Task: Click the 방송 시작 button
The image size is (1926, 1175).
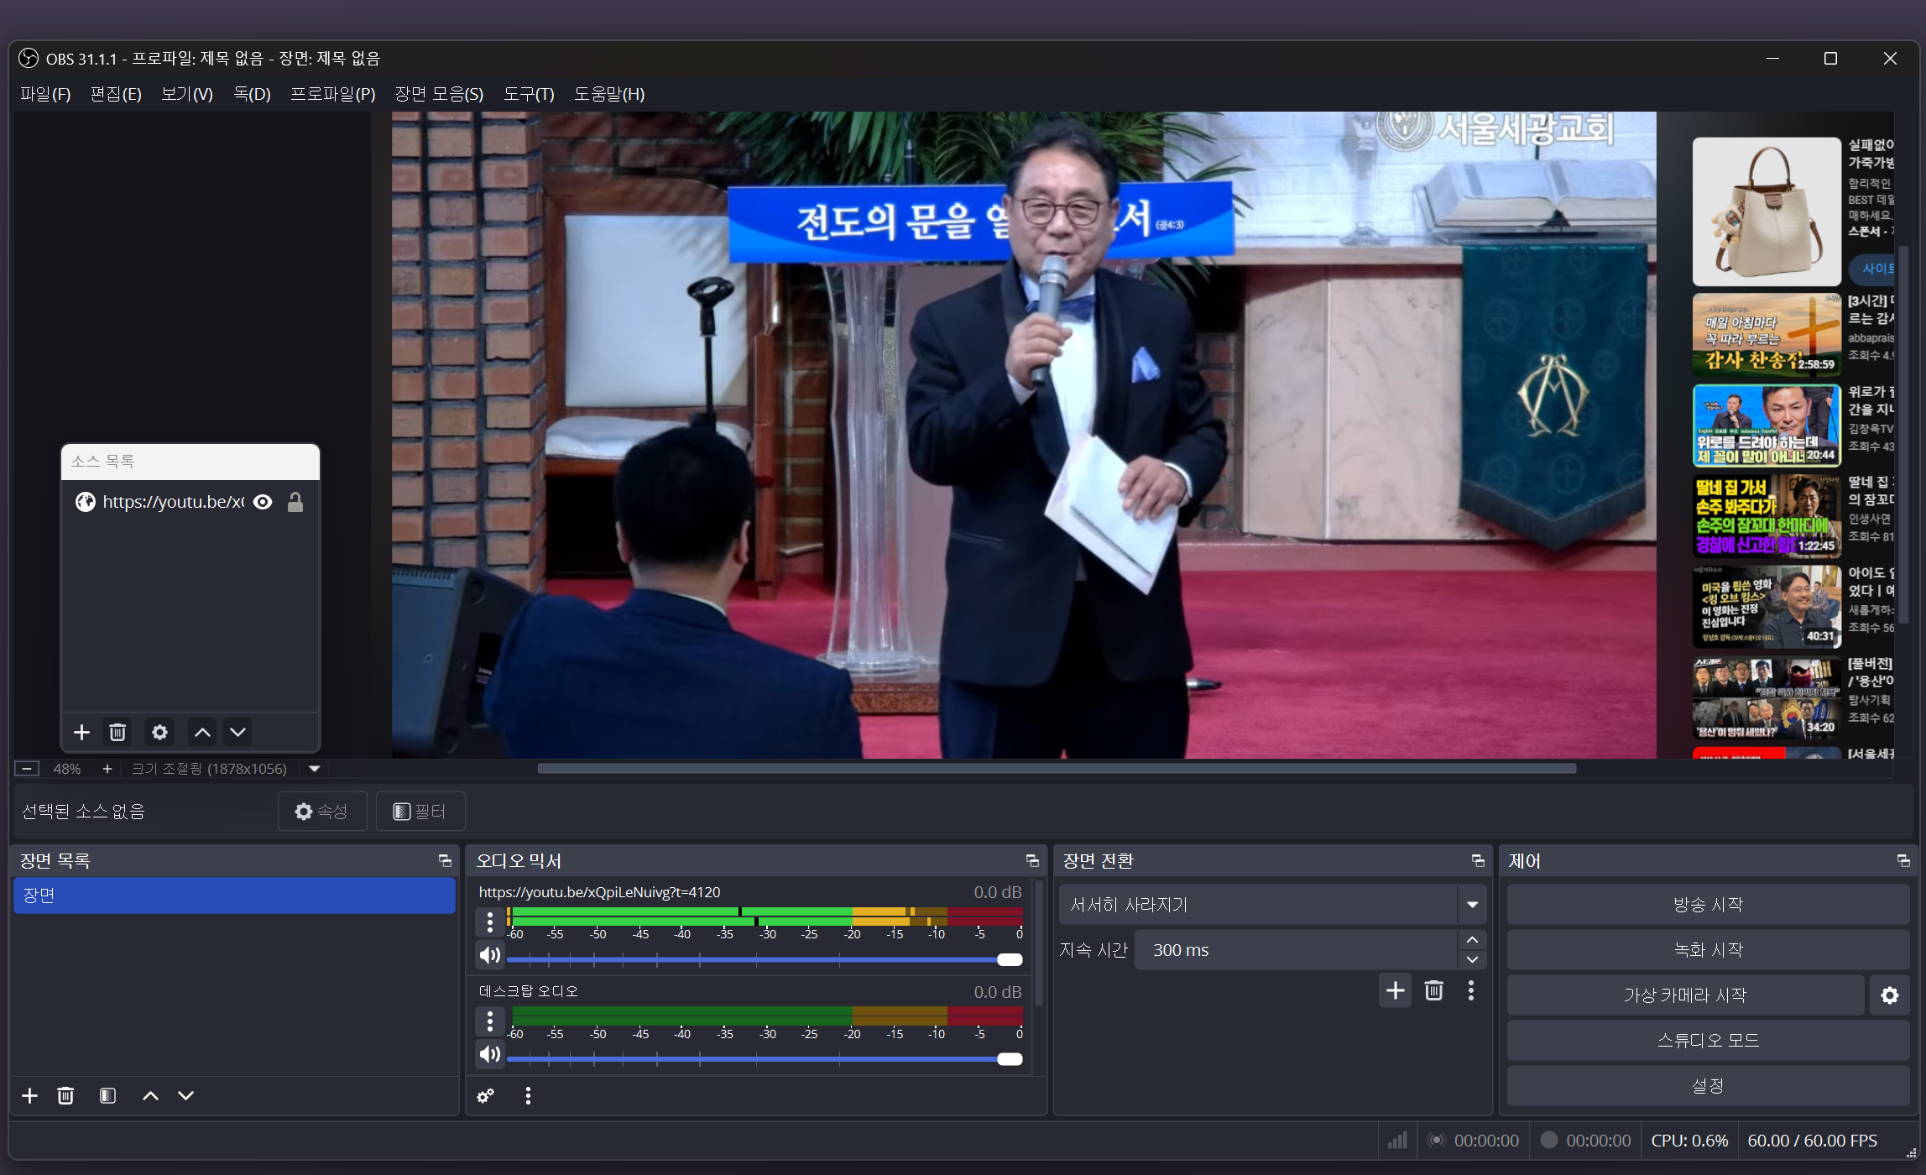Action: (1707, 905)
